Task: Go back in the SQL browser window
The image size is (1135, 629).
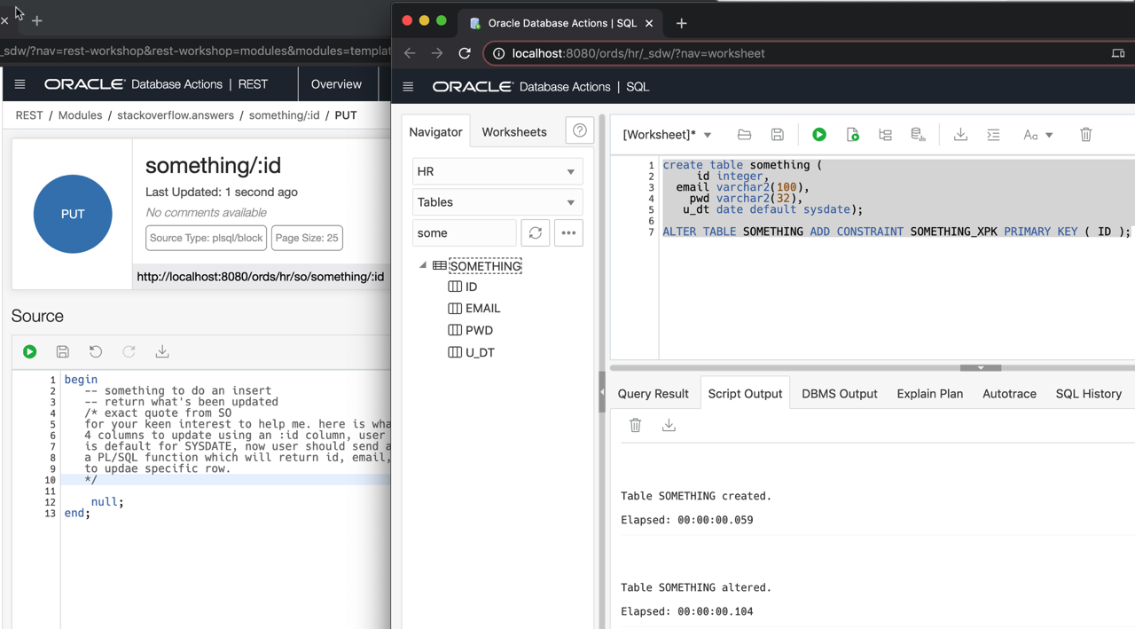Action: tap(410, 53)
